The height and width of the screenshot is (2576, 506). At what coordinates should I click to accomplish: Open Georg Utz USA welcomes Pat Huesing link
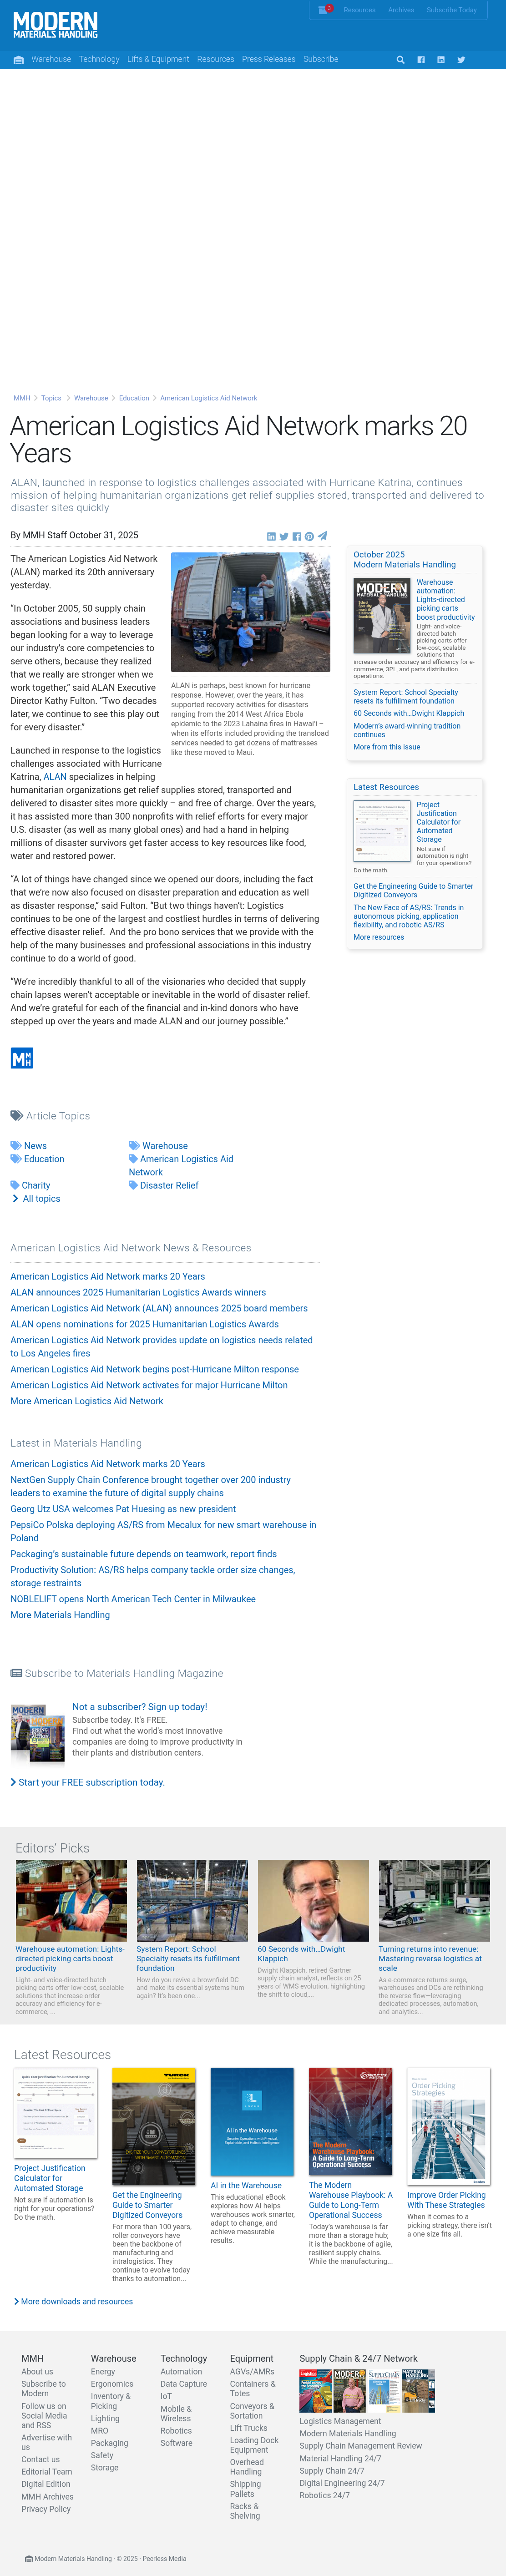(x=123, y=1509)
